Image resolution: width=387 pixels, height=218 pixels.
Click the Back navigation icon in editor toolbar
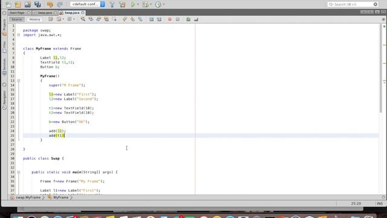click(59, 19)
